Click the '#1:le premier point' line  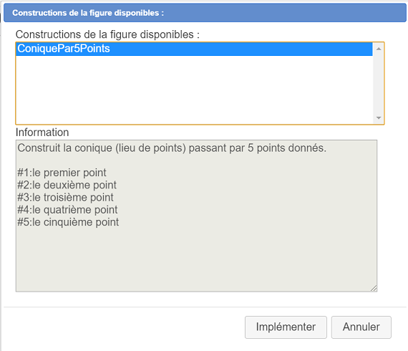point(62,173)
